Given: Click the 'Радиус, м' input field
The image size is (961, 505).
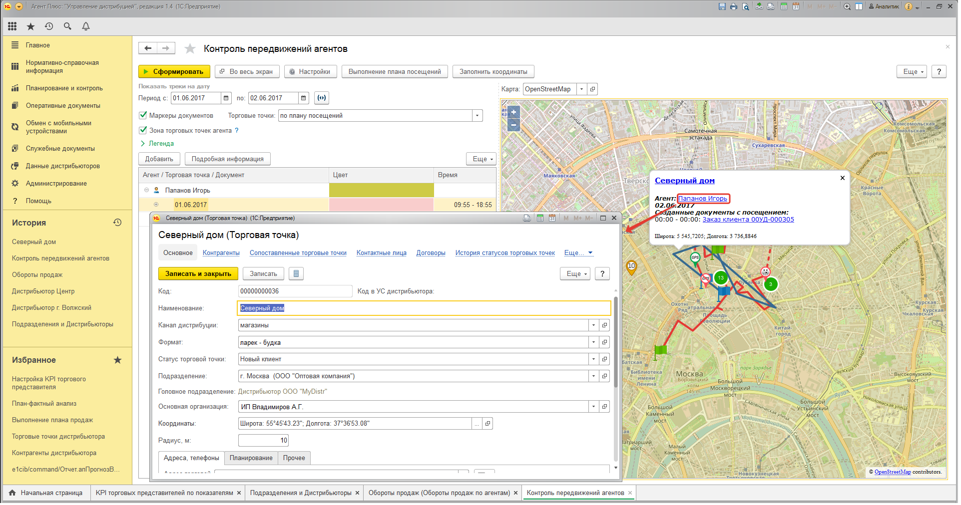Looking at the screenshot, I should tap(263, 441).
